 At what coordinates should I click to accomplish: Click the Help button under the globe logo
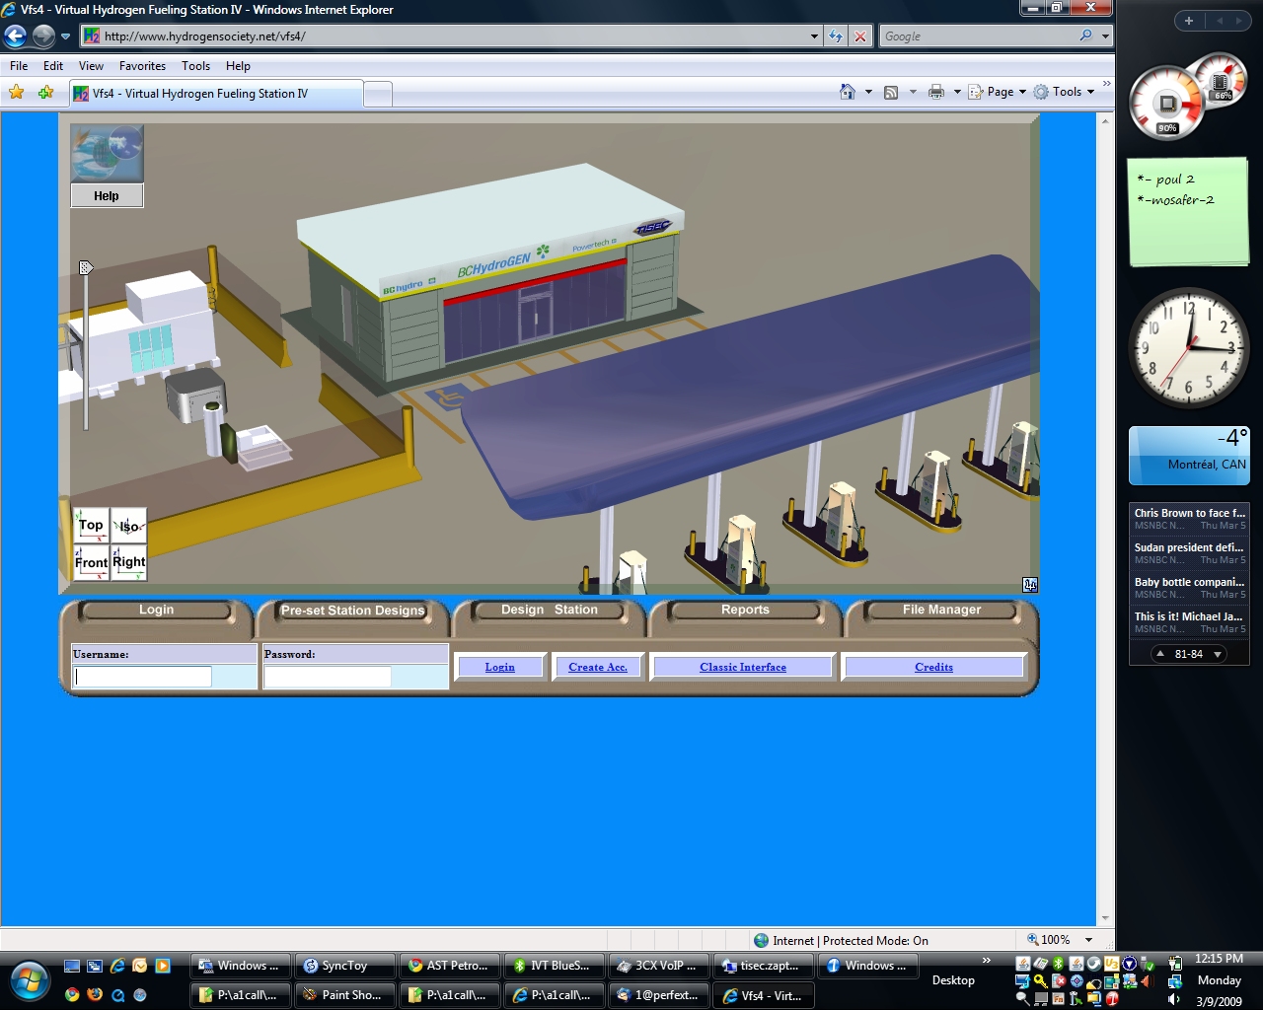click(x=107, y=196)
